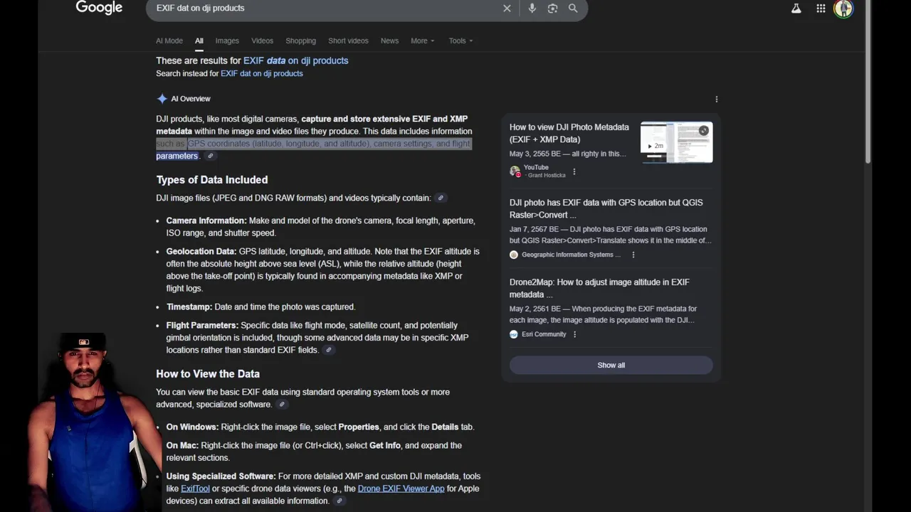911x512 pixels.
Task: Click the 'On Mac:' instruction label
Action: point(182,445)
